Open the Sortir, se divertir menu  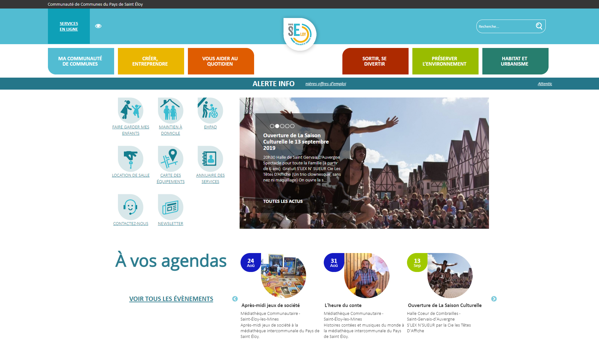click(x=375, y=61)
